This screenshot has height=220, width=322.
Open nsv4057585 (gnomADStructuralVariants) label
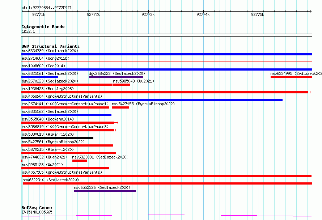tap(62, 172)
